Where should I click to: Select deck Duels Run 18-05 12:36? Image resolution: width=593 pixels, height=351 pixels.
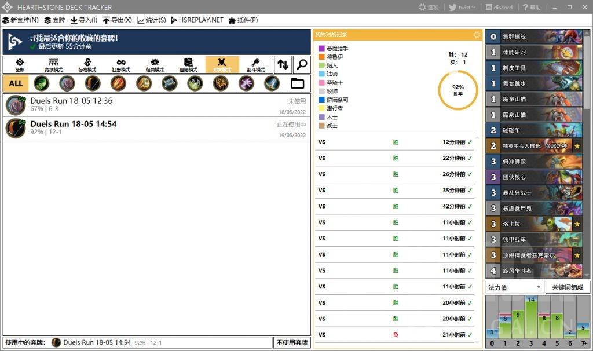click(x=156, y=105)
